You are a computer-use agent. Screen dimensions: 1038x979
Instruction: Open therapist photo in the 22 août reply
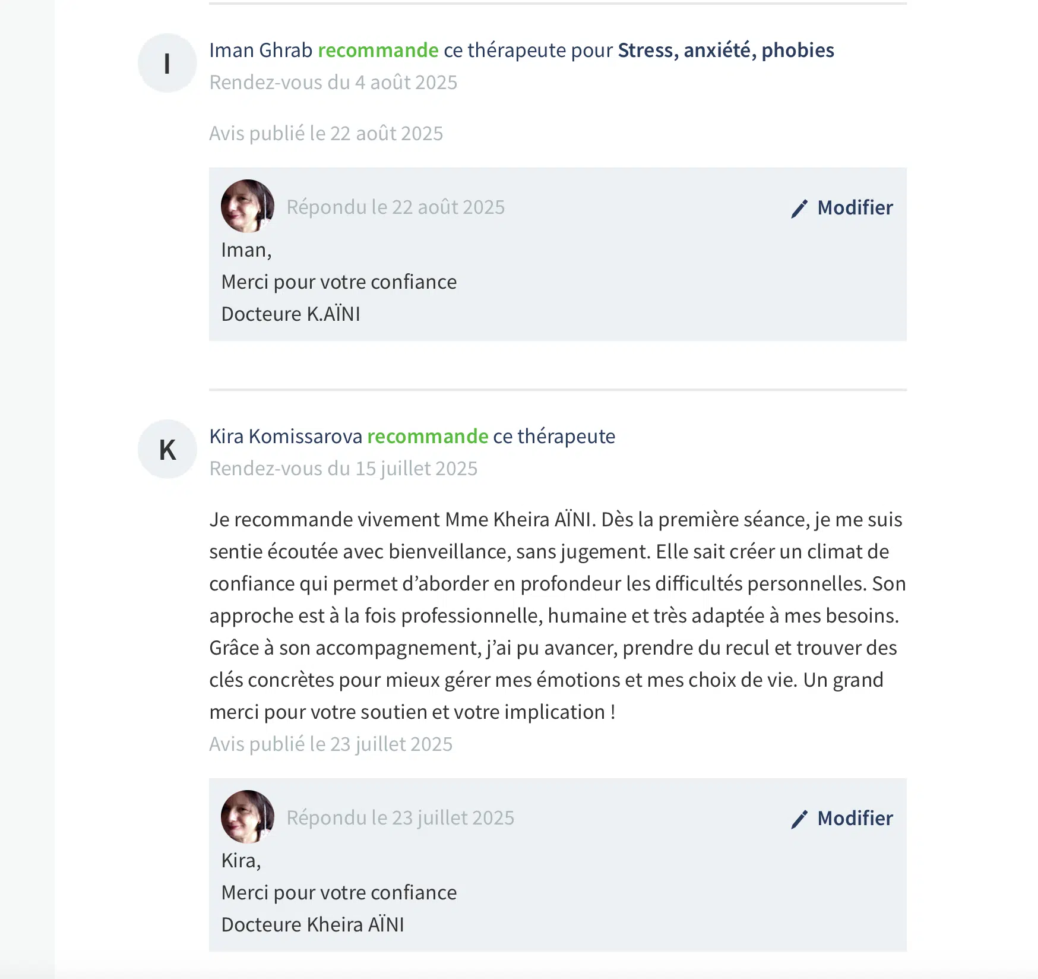(247, 206)
